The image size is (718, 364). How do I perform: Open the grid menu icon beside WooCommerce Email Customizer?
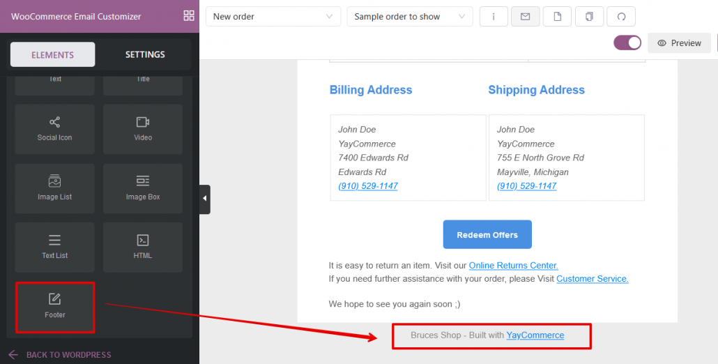click(189, 16)
